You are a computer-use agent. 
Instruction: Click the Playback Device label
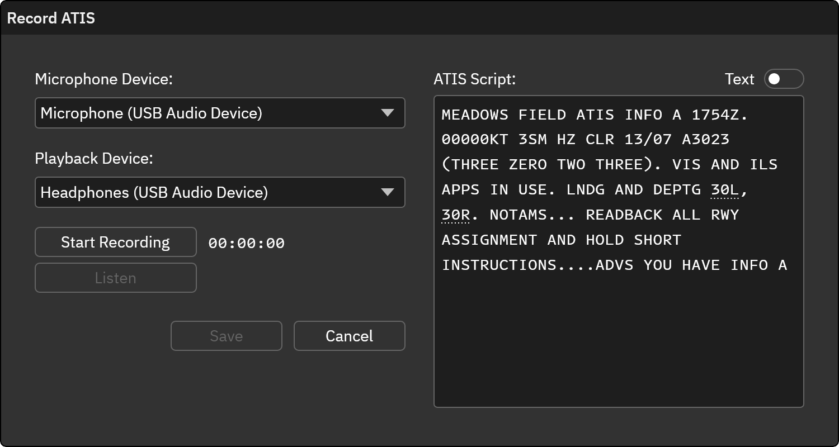click(x=94, y=159)
